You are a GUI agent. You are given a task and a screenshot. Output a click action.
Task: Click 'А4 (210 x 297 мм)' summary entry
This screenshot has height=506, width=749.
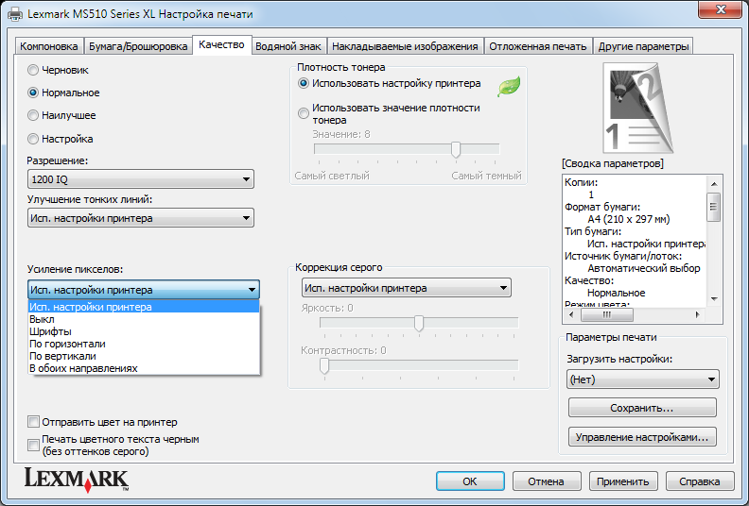click(x=629, y=219)
